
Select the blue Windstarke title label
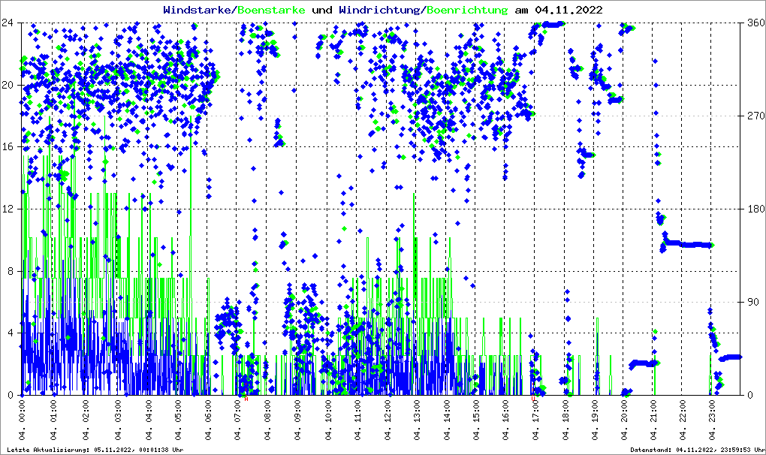point(198,10)
